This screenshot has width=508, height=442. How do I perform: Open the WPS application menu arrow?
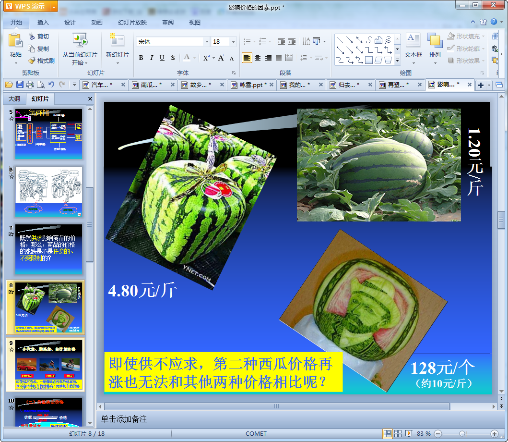click(x=54, y=6)
